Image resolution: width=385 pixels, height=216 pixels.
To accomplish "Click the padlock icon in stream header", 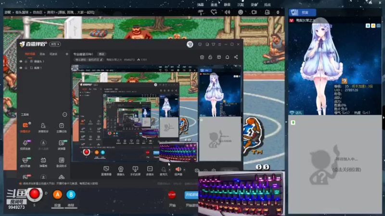I will click(x=210, y=57).
